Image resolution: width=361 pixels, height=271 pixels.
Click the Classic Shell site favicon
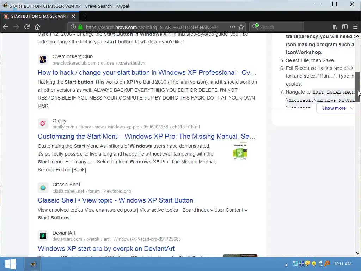pos(43,188)
